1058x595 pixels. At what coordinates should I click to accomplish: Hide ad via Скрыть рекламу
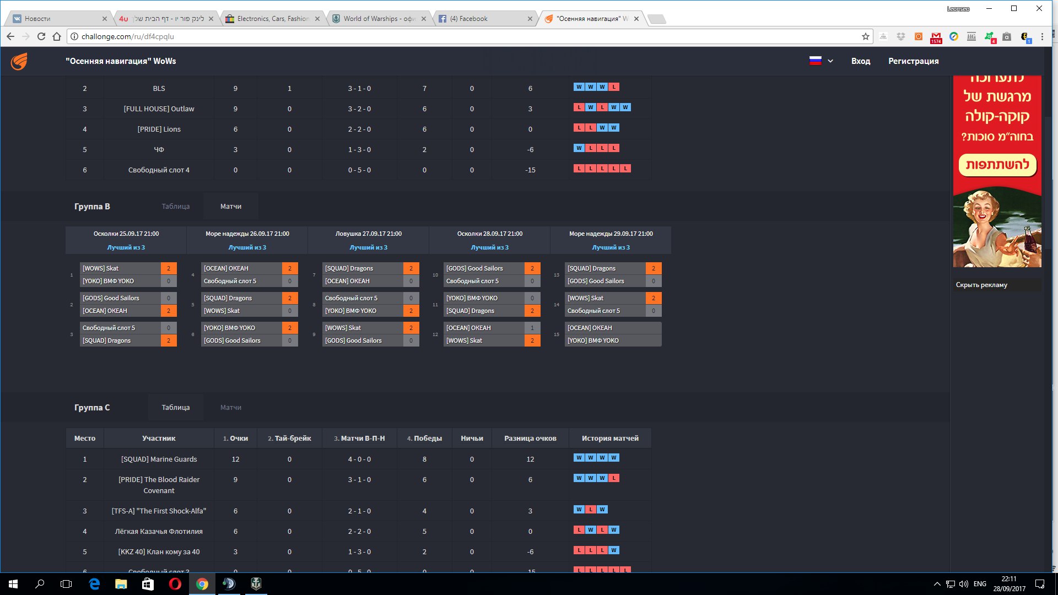coord(981,285)
